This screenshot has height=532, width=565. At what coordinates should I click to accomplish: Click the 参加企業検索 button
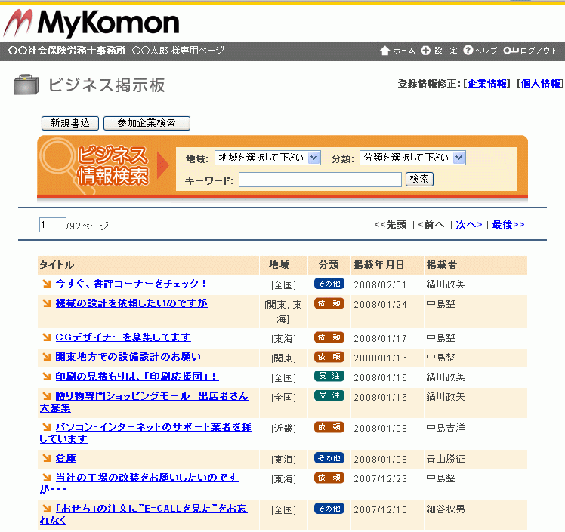pyautogui.click(x=147, y=123)
